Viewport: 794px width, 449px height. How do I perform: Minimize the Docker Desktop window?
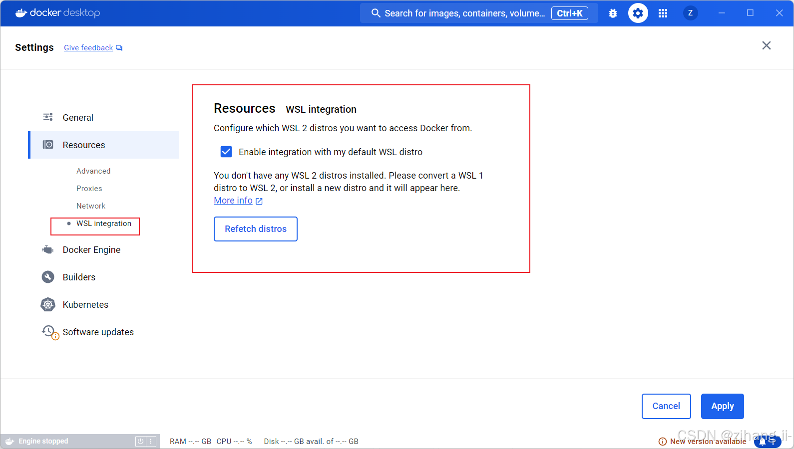pos(722,13)
